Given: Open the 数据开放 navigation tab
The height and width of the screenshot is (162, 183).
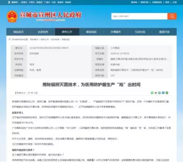Looking at the screenshot, I should coord(164,32).
